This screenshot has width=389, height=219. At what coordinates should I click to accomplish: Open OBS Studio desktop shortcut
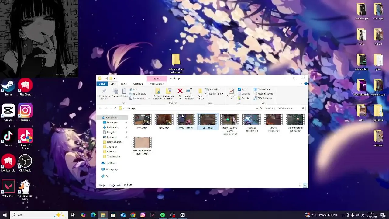click(25, 164)
